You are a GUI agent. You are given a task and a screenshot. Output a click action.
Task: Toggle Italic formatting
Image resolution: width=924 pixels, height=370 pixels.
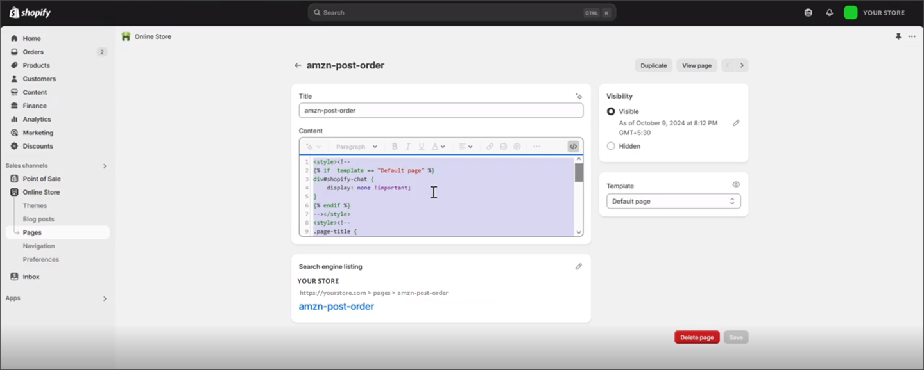tap(408, 147)
